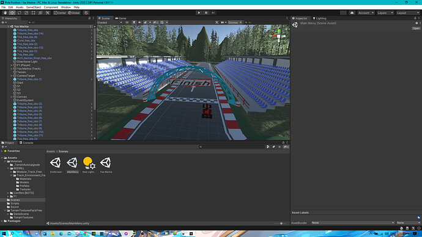Expand the Yas Marina (Track) object
The width and height of the screenshot is (422, 237).
11,69
